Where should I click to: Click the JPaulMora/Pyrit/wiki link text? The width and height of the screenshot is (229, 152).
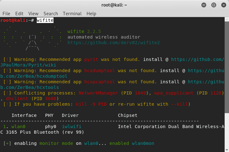pos(29,65)
